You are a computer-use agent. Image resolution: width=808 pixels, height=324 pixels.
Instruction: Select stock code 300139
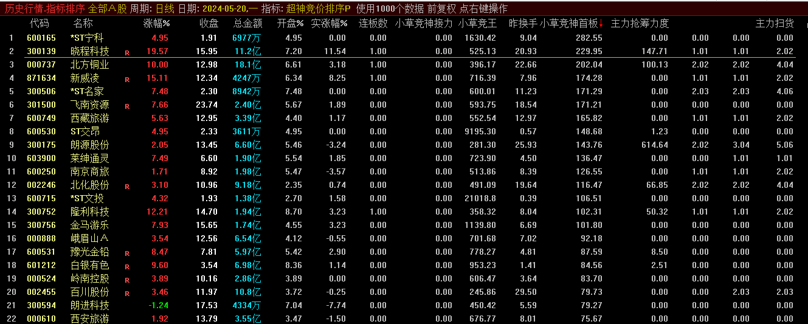click(41, 51)
